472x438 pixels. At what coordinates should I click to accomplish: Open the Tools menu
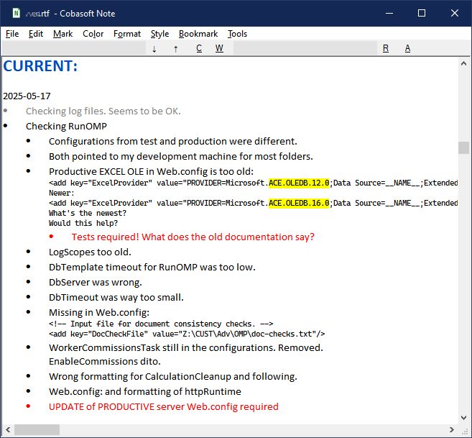point(237,34)
